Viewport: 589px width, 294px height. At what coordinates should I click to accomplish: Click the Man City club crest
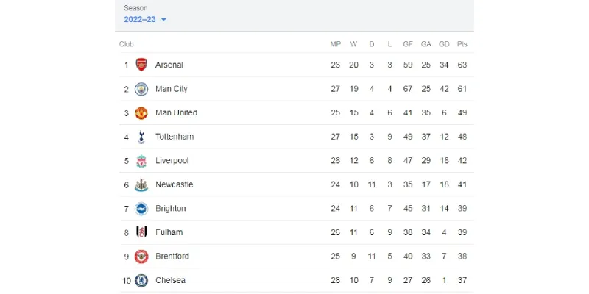(x=141, y=89)
